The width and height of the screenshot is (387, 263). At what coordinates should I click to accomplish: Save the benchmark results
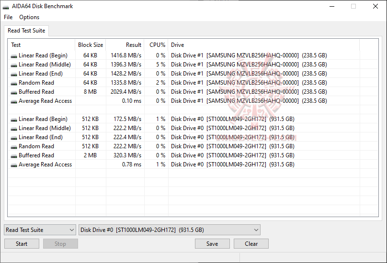tap(212, 244)
